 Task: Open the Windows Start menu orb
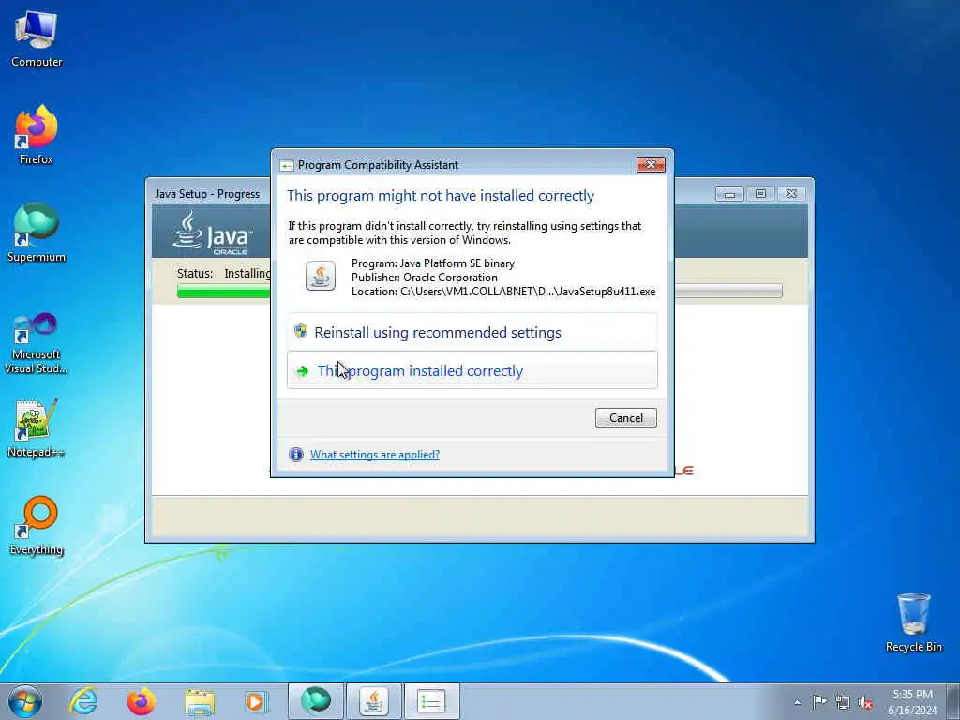[25, 701]
